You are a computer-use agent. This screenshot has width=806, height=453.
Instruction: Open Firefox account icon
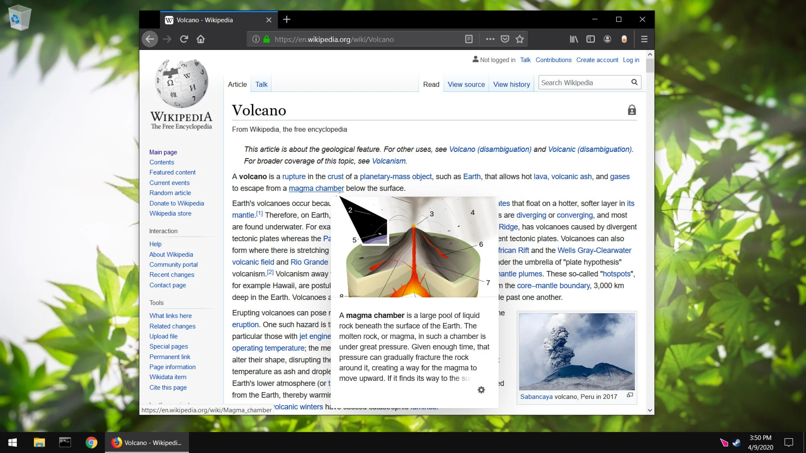607,39
